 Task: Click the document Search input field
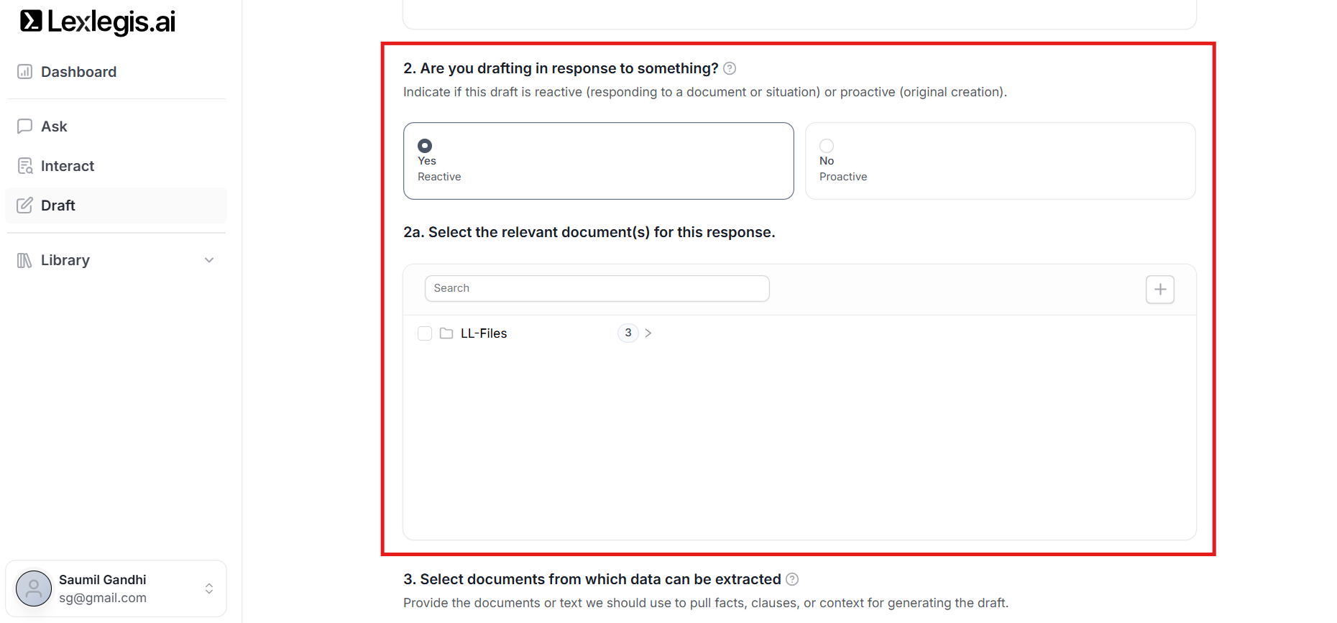[x=597, y=288]
